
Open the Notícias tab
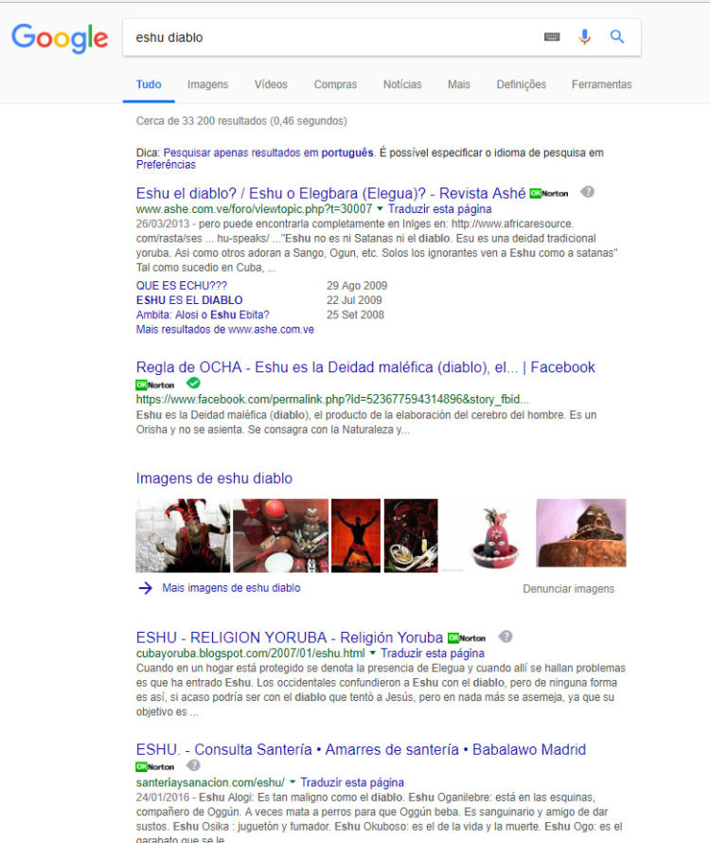click(402, 84)
